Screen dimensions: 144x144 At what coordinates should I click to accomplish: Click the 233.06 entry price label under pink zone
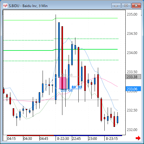(67, 91)
